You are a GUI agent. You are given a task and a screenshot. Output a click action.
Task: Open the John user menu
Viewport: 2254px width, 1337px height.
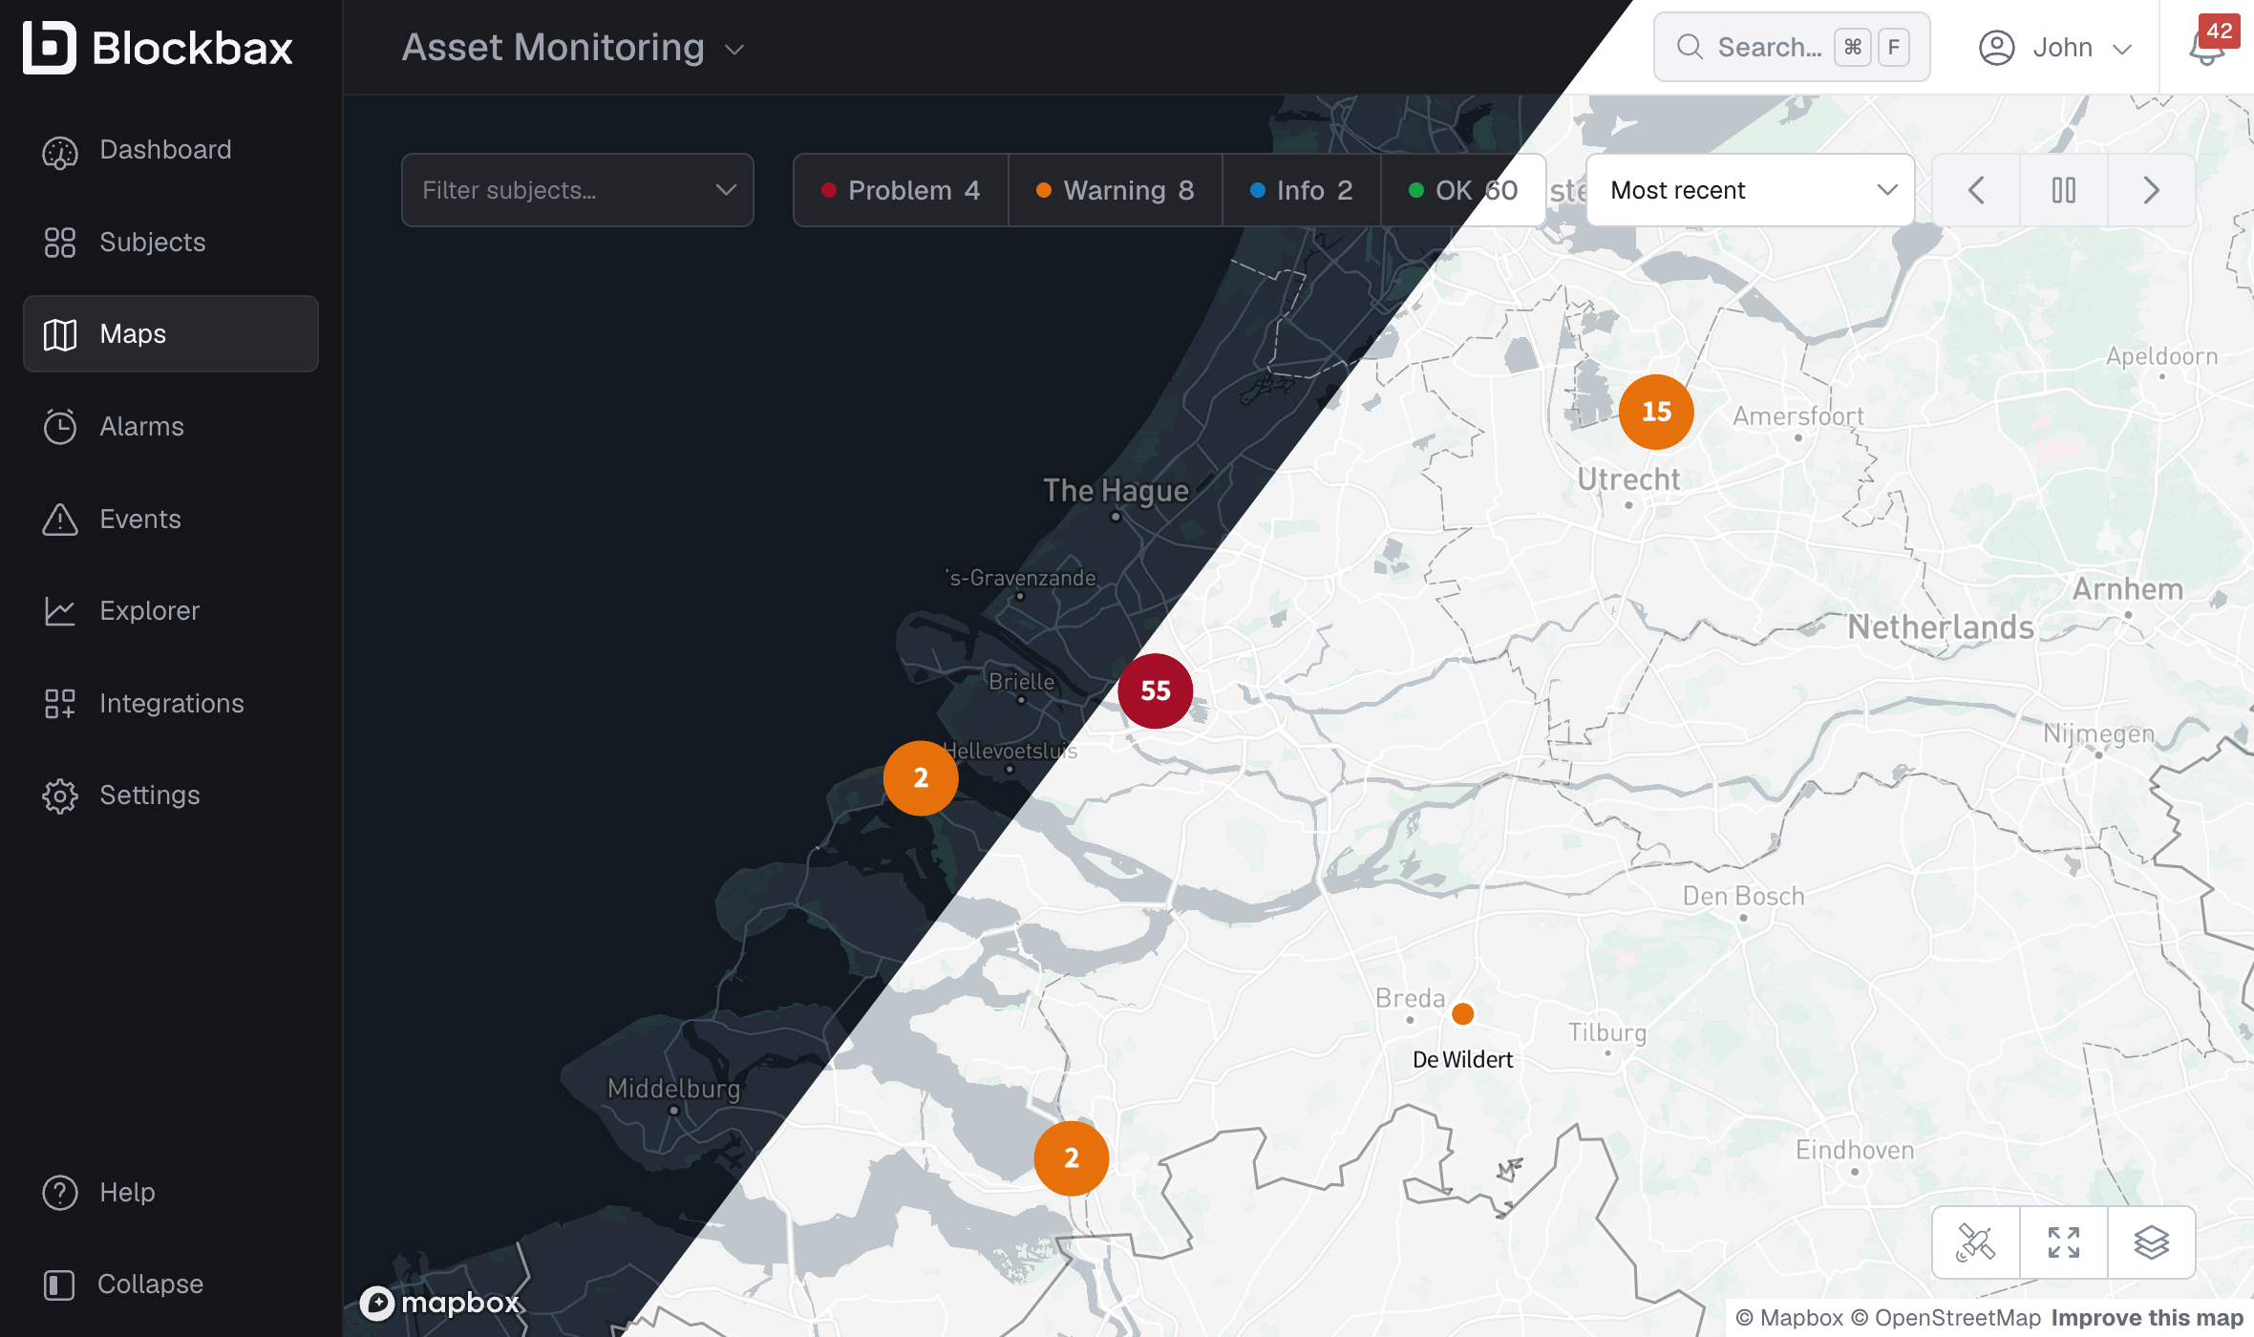point(2055,47)
